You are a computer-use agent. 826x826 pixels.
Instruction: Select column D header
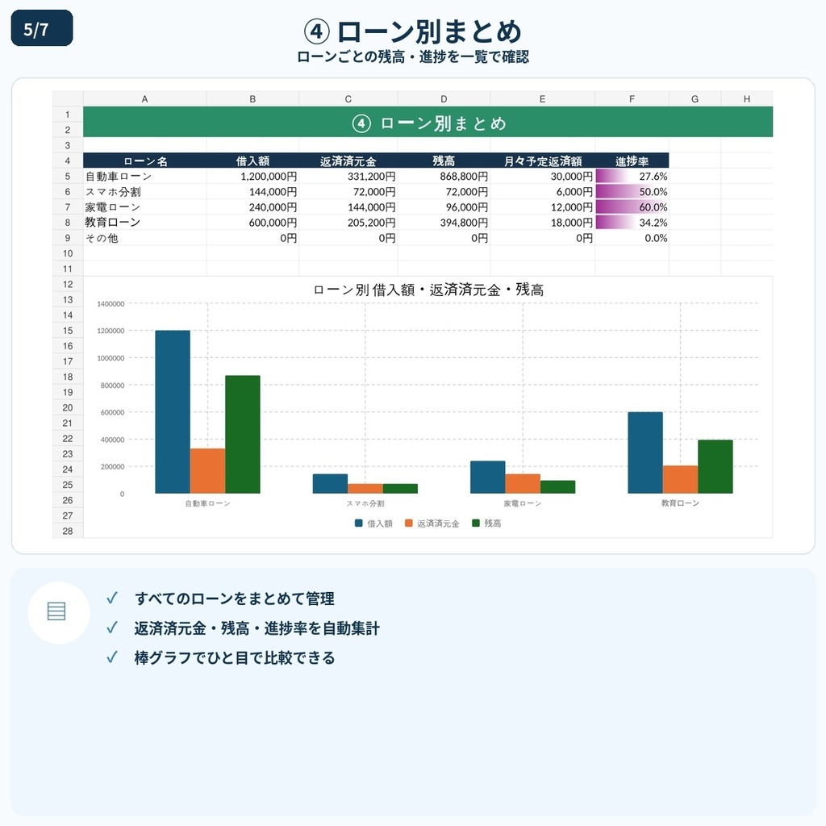(444, 98)
